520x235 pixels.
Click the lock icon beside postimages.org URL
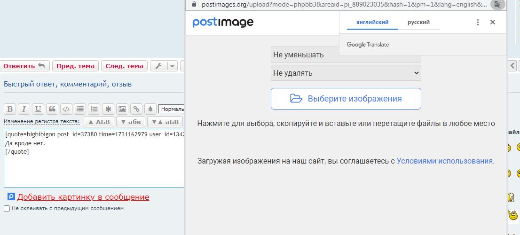194,4
